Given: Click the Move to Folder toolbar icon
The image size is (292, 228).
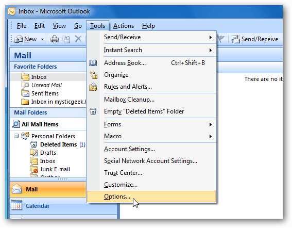Looking at the screenshot, I should [66, 39].
